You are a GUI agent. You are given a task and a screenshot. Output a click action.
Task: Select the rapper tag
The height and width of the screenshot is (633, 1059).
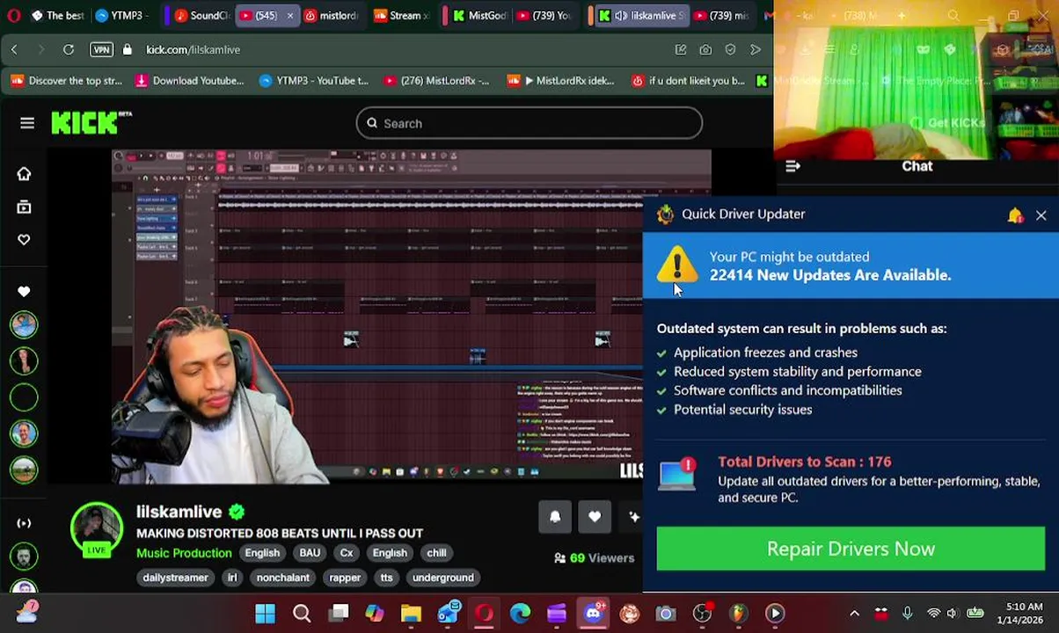pyautogui.click(x=345, y=578)
